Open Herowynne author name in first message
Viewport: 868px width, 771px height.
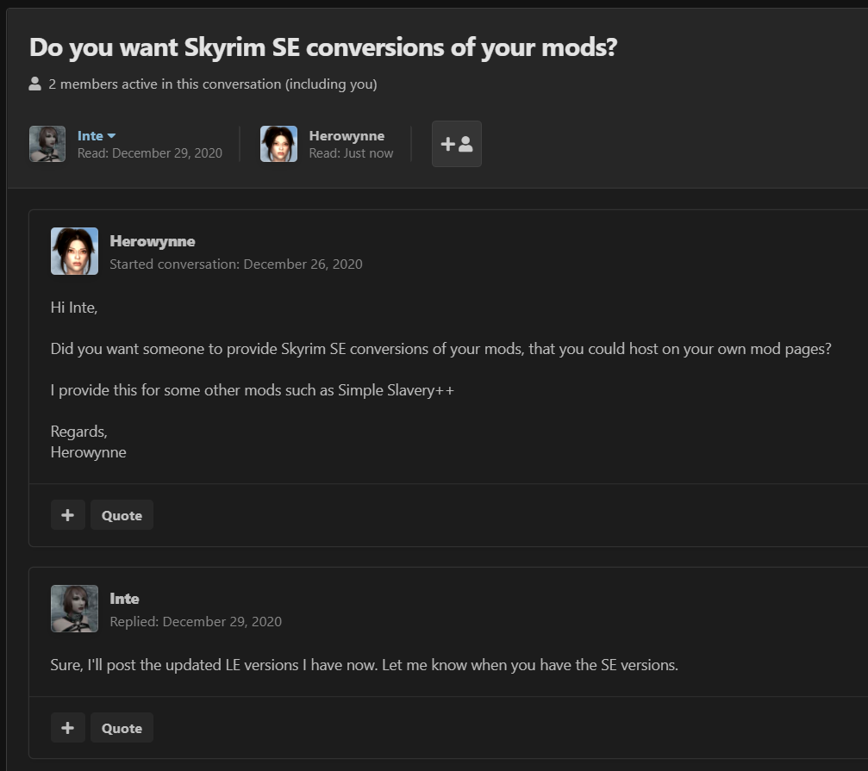pyautogui.click(x=153, y=241)
